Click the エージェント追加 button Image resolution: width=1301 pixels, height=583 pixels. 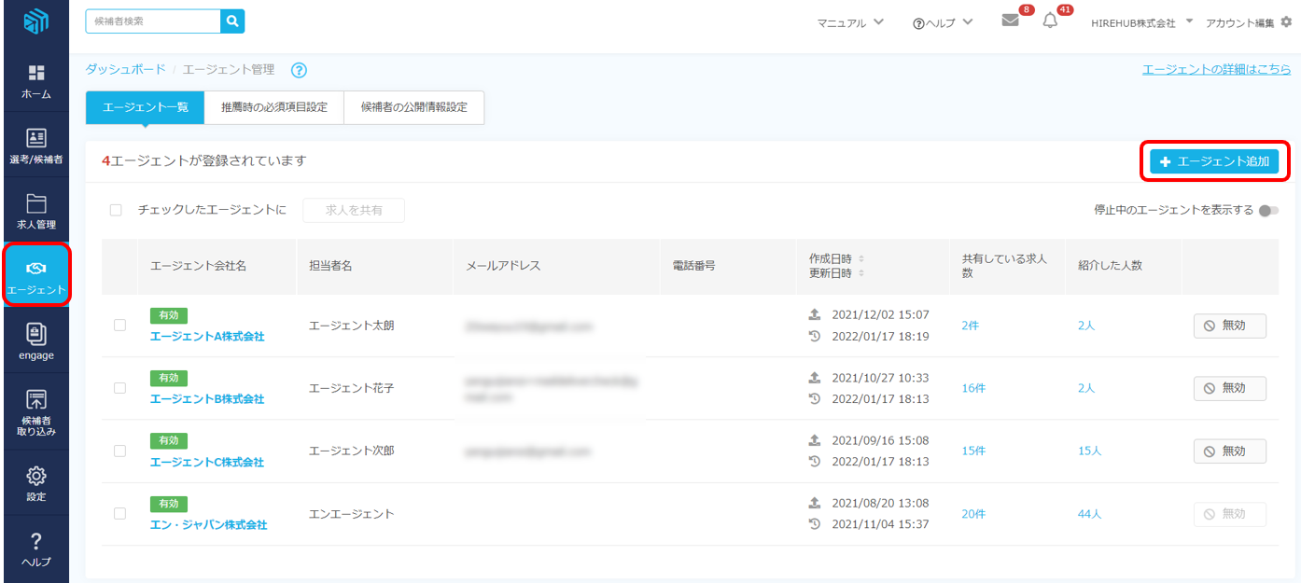coord(1214,161)
